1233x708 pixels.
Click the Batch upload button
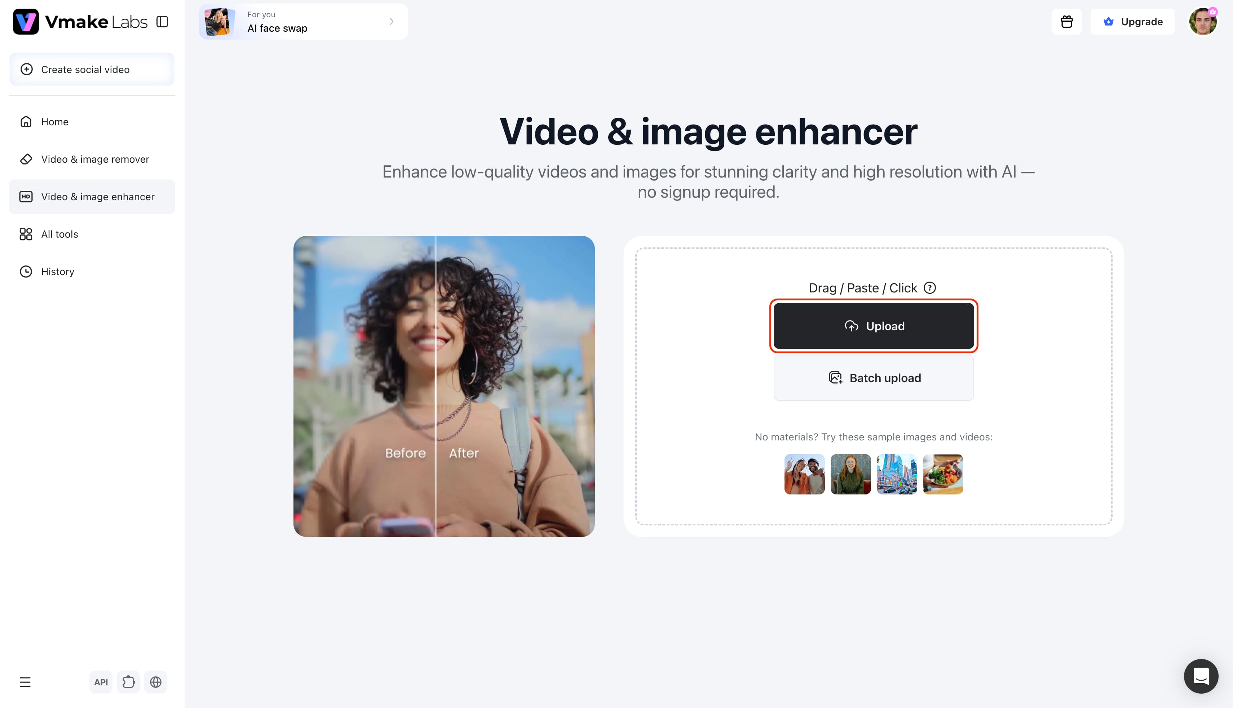tap(873, 378)
